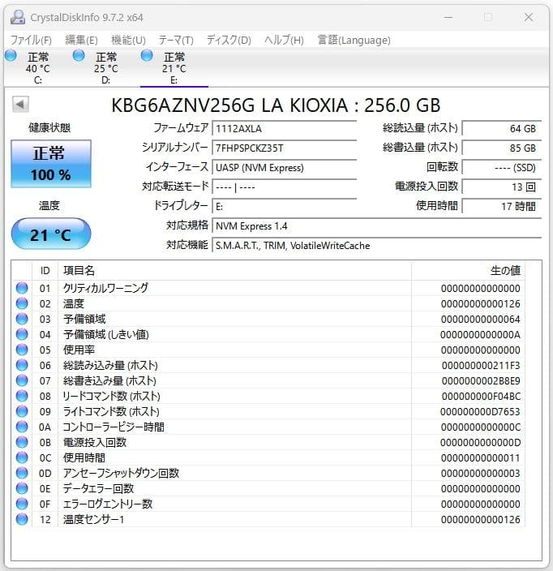Click status orb for 使用率 row
The width and height of the screenshot is (553, 571).
tap(22, 350)
